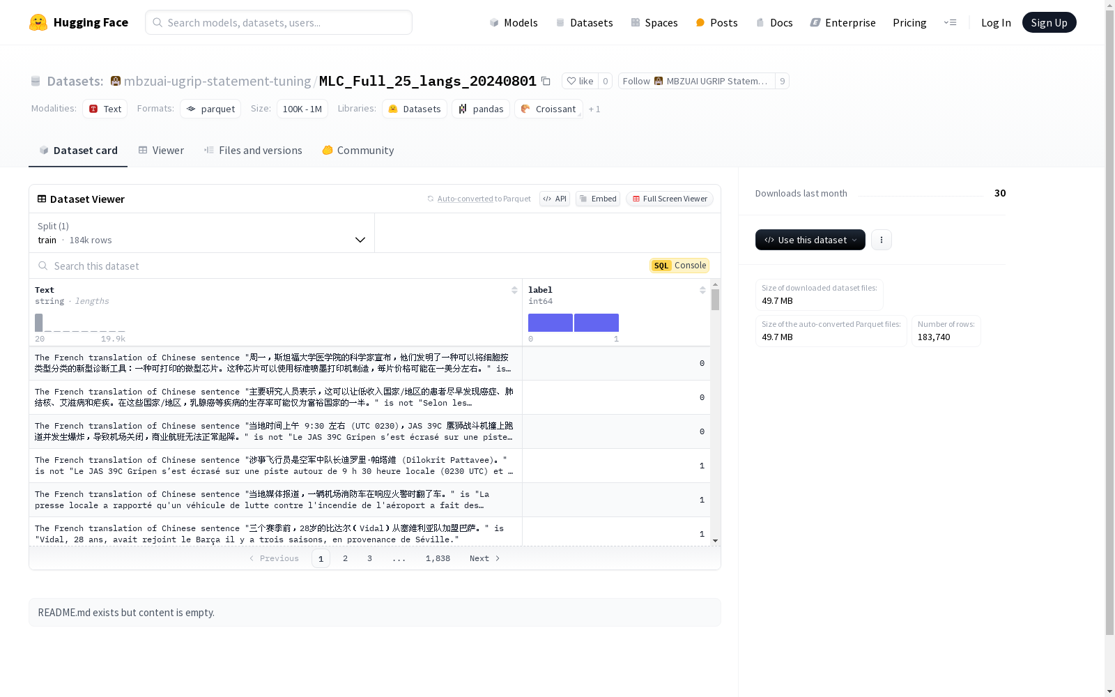Click the row mentioning "Vidal, 28 ans"
This screenshot has width=1115, height=697.
369,532
